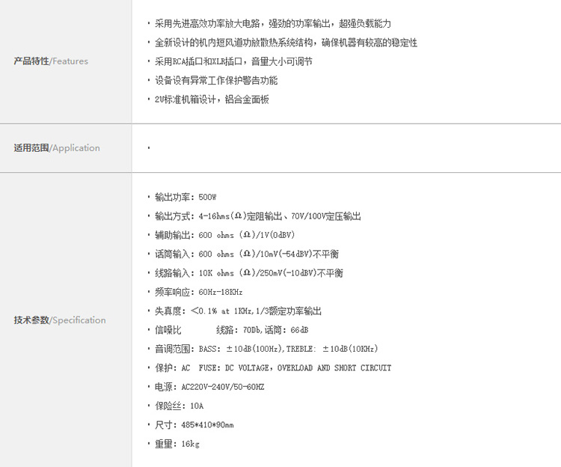Click the 产品特性/Features section label
The width and height of the screenshot is (561, 467).
(x=51, y=61)
